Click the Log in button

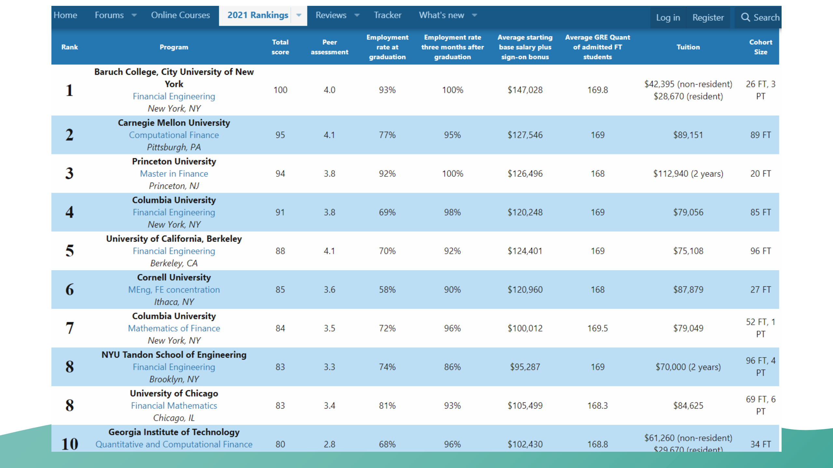668,18
